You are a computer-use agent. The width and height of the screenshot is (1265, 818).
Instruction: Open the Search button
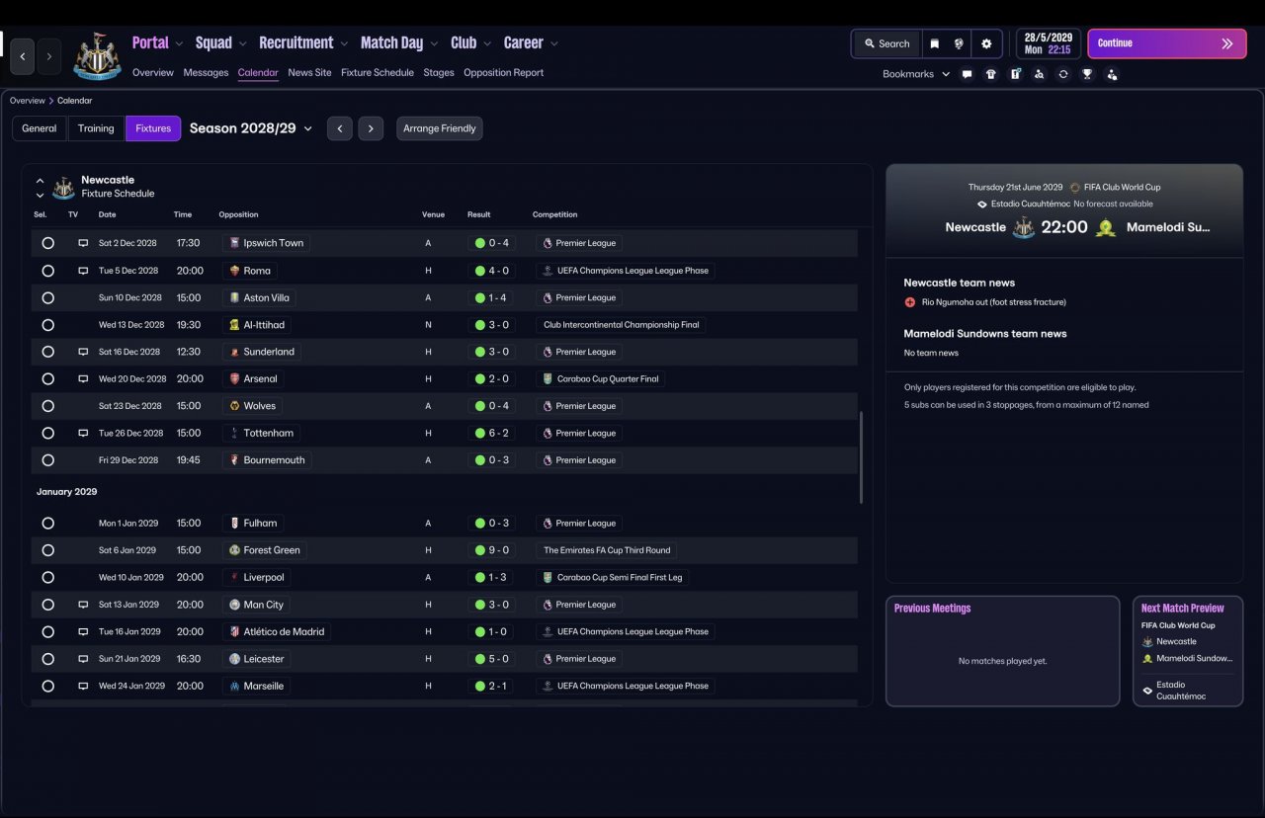tap(886, 43)
